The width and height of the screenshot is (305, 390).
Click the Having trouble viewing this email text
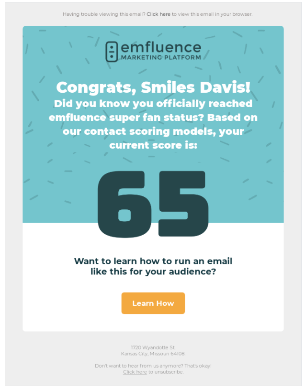(104, 14)
